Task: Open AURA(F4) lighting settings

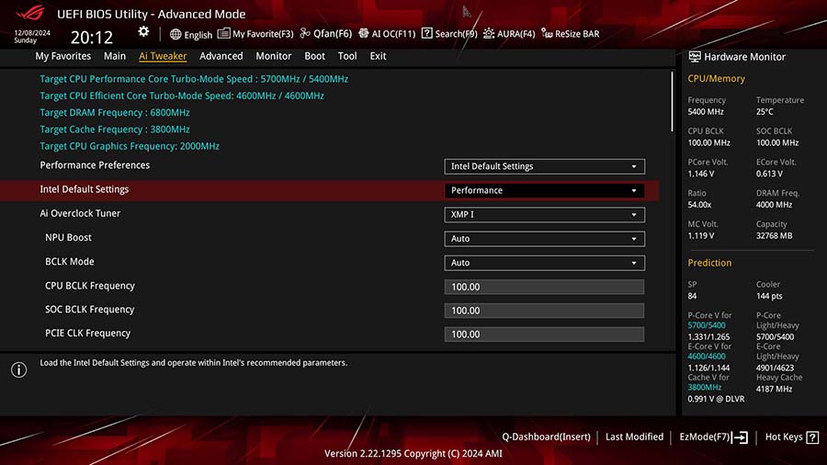Action: 509,34
